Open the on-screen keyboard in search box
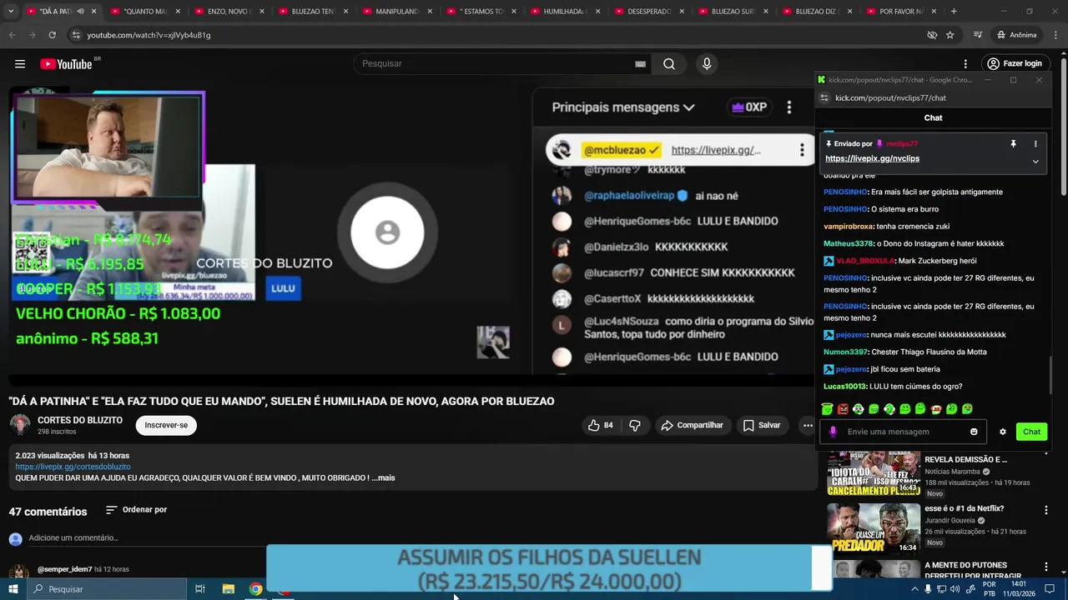Image resolution: width=1068 pixels, height=600 pixels. point(640,64)
